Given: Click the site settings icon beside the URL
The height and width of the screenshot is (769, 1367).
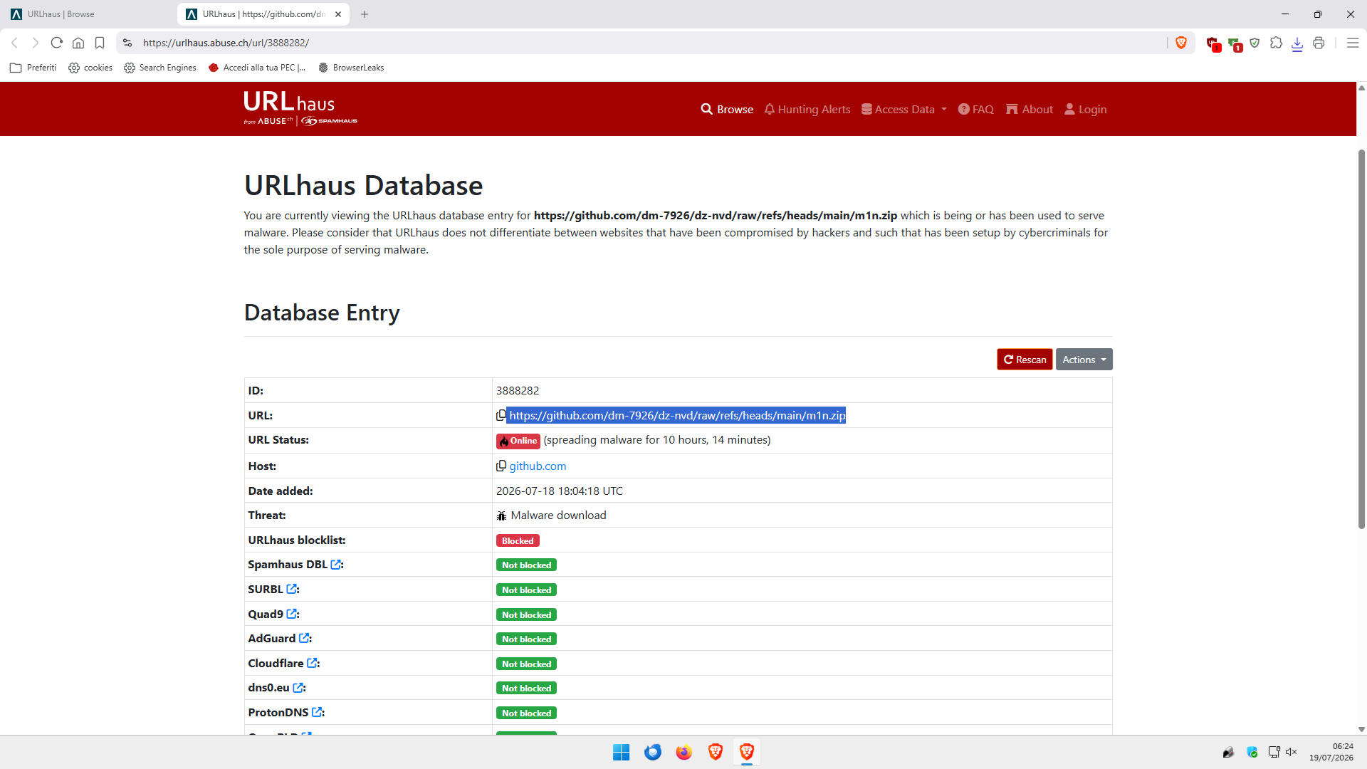Looking at the screenshot, I should 127,43.
